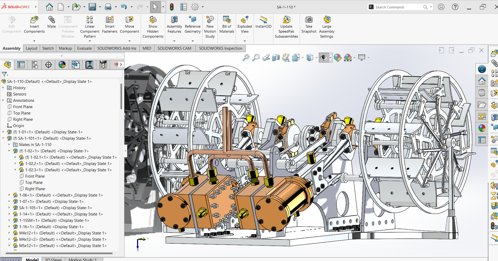Open View Settings monitor icon
The image size is (498, 261).
coord(362,57)
